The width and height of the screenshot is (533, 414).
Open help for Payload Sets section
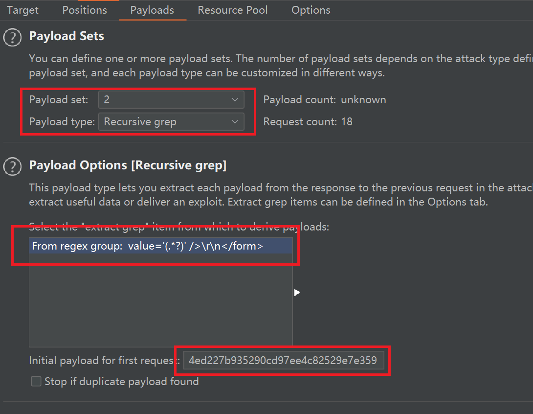[13, 37]
